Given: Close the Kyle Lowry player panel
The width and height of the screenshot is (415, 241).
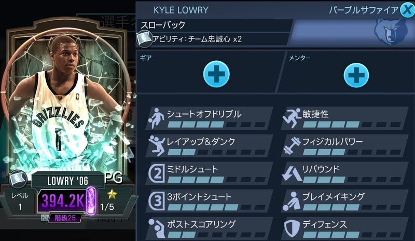Looking at the screenshot, I should pyautogui.click(x=407, y=10).
